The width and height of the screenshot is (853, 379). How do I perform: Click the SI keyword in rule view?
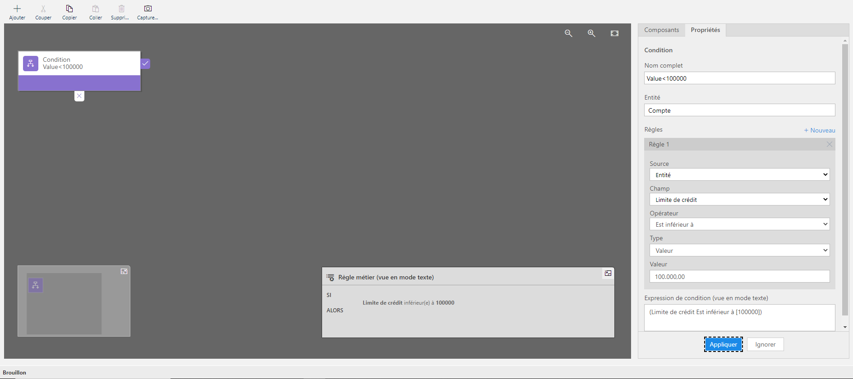(x=329, y=295)
